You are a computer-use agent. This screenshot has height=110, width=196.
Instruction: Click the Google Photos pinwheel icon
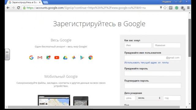pyautogui.click(x=74, y=57)
